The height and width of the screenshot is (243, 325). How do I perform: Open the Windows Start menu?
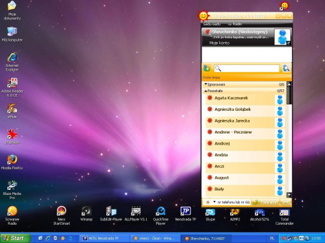(15, 238)
